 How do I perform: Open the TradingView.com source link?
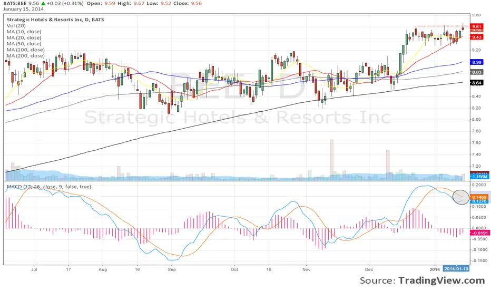441,281
